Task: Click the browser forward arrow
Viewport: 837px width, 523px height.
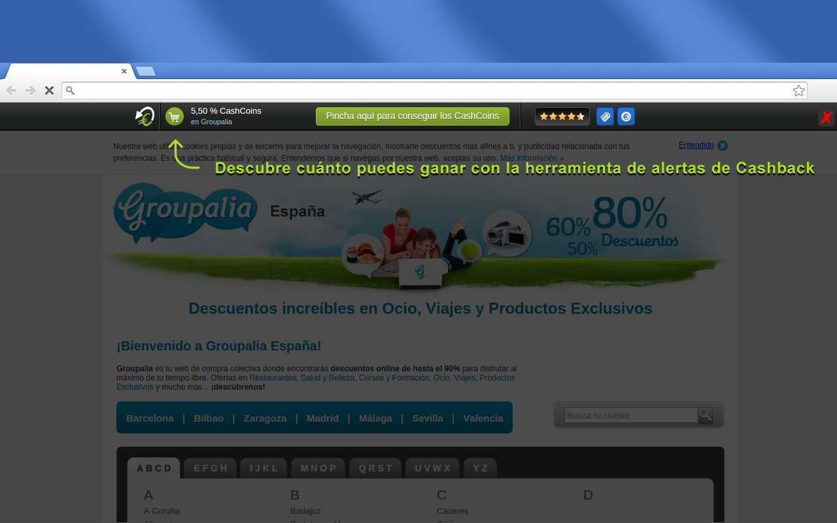Action: pyautogui.click(x=30, y=90)
